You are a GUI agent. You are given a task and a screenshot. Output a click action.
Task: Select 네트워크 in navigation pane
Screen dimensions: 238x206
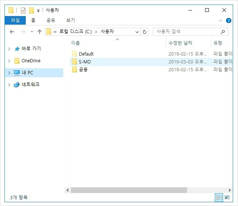tap(31, 84)
